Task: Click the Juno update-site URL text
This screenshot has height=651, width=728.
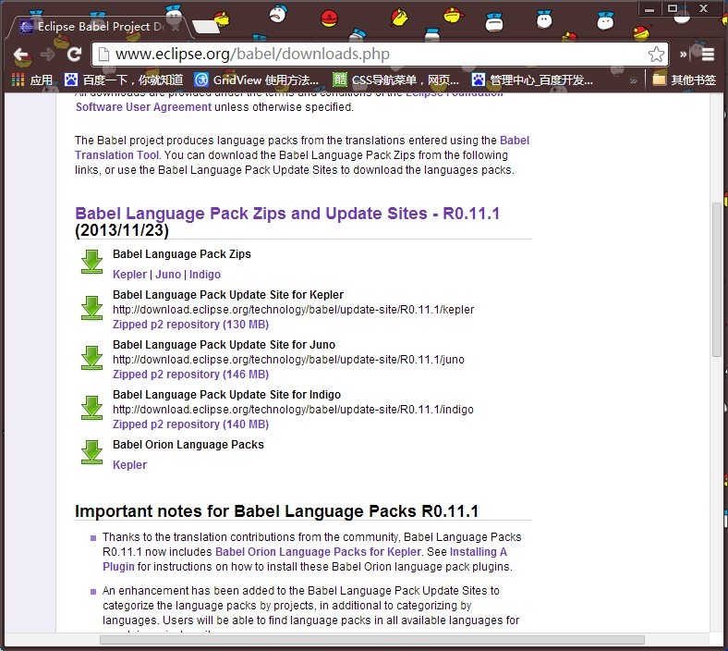Action: click(x=288, y=360)
